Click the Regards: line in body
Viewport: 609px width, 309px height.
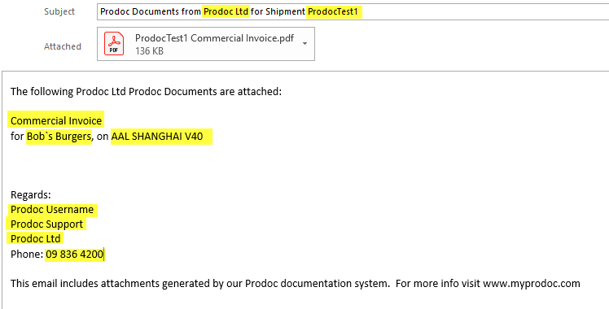click(x=31, y=195)
